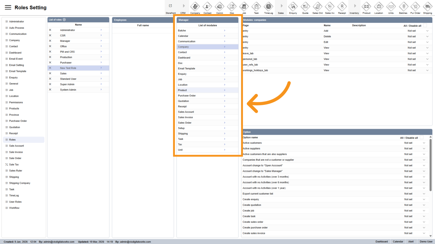Viewport: 435px width, 244px height.
Task: Open Workflow in the settings sidebar
Action: click(14, 208)
